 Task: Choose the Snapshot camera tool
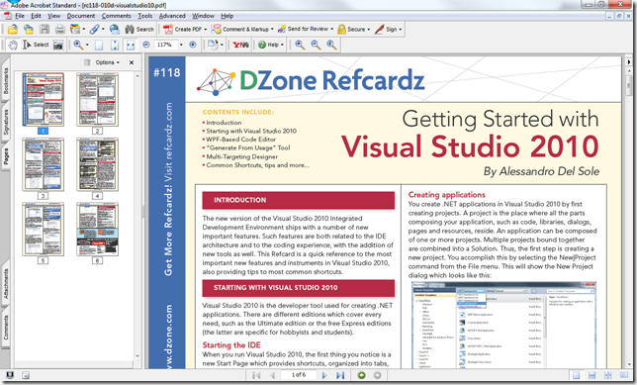pyautogui.click(x=58, y=45)
